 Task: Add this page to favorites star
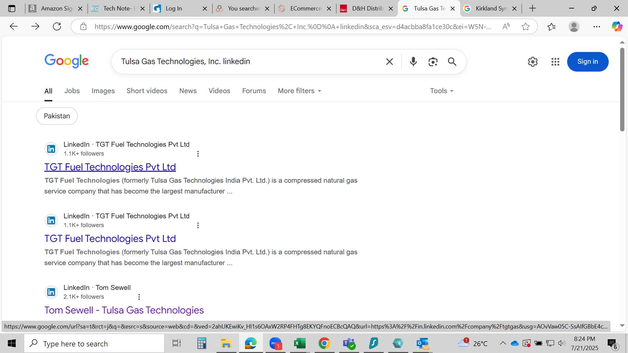coord(526,26)
